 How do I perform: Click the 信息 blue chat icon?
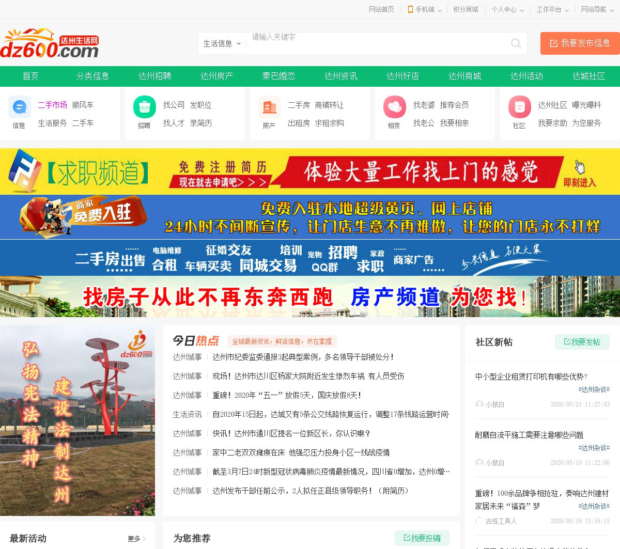coord(20,107)
